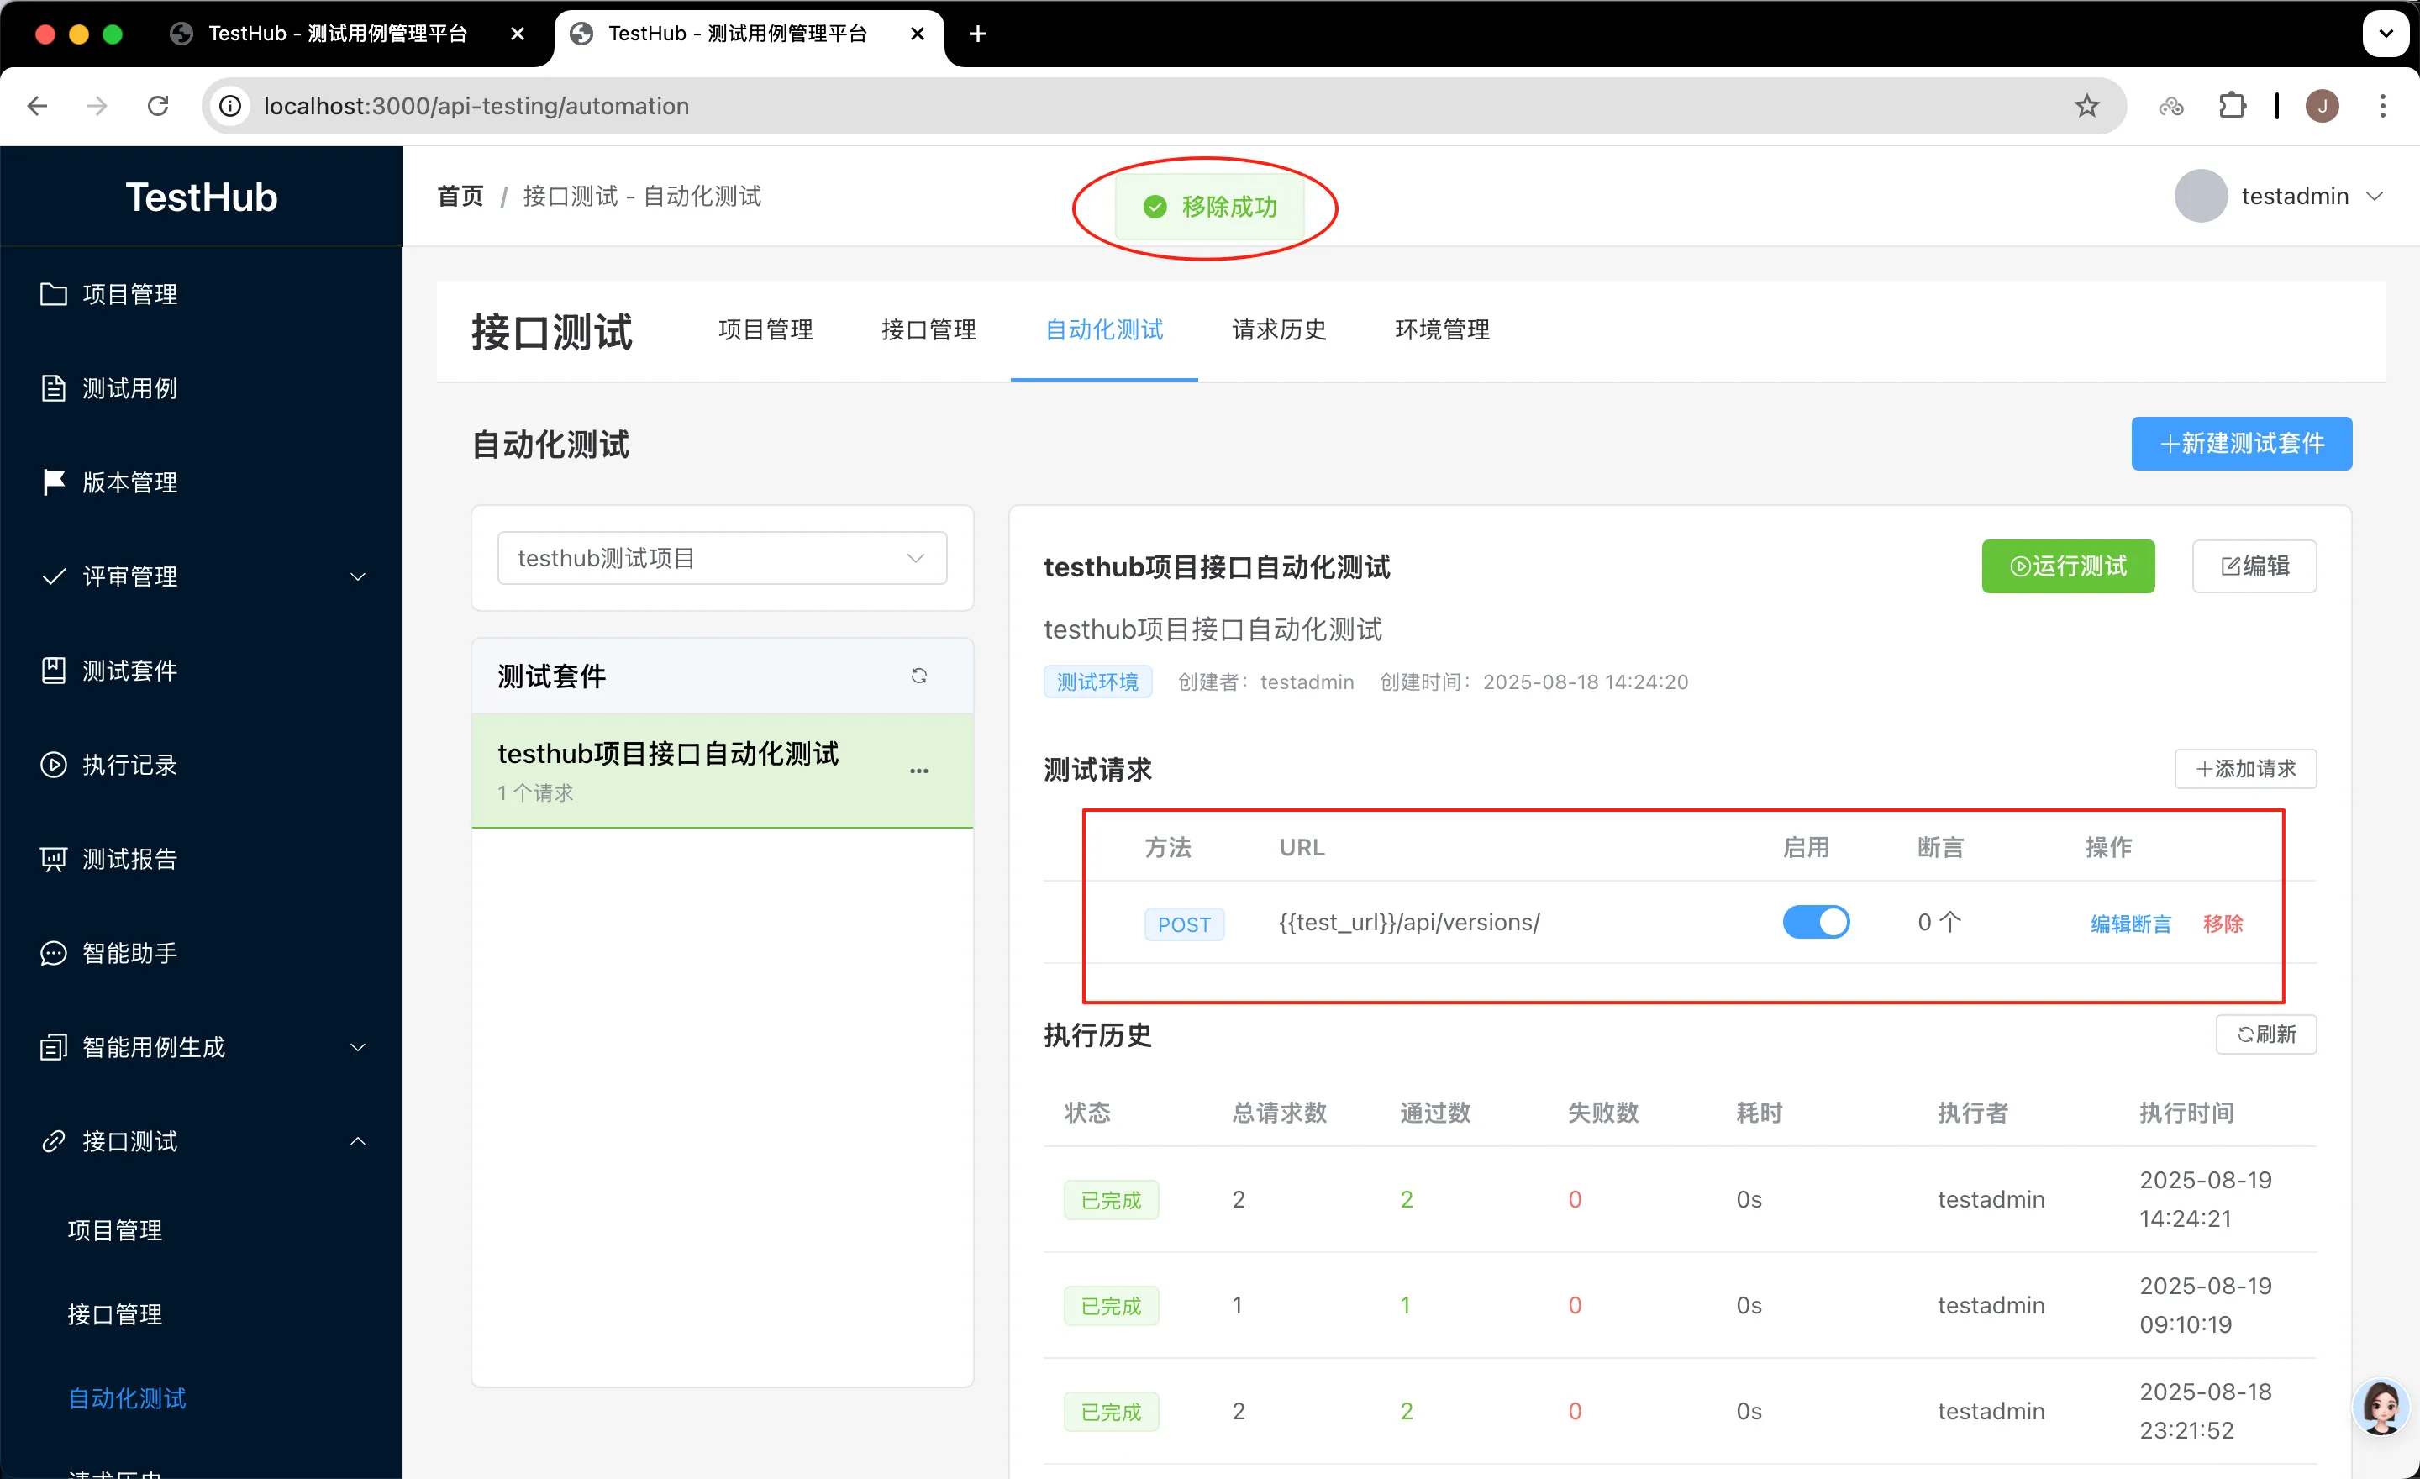The image size is (2420, 1479).
Task: Click the 新建测试套件 button
Action: coord(2240,444)
